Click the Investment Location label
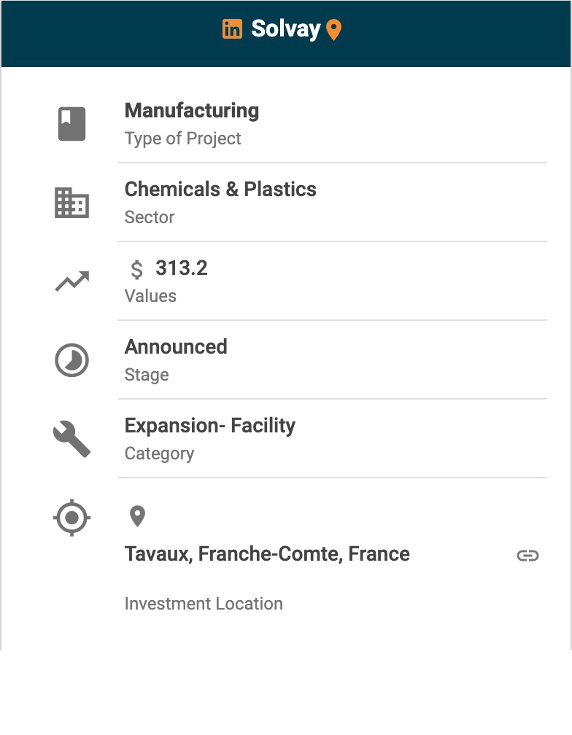572x735 pixels. coord(204,604)
